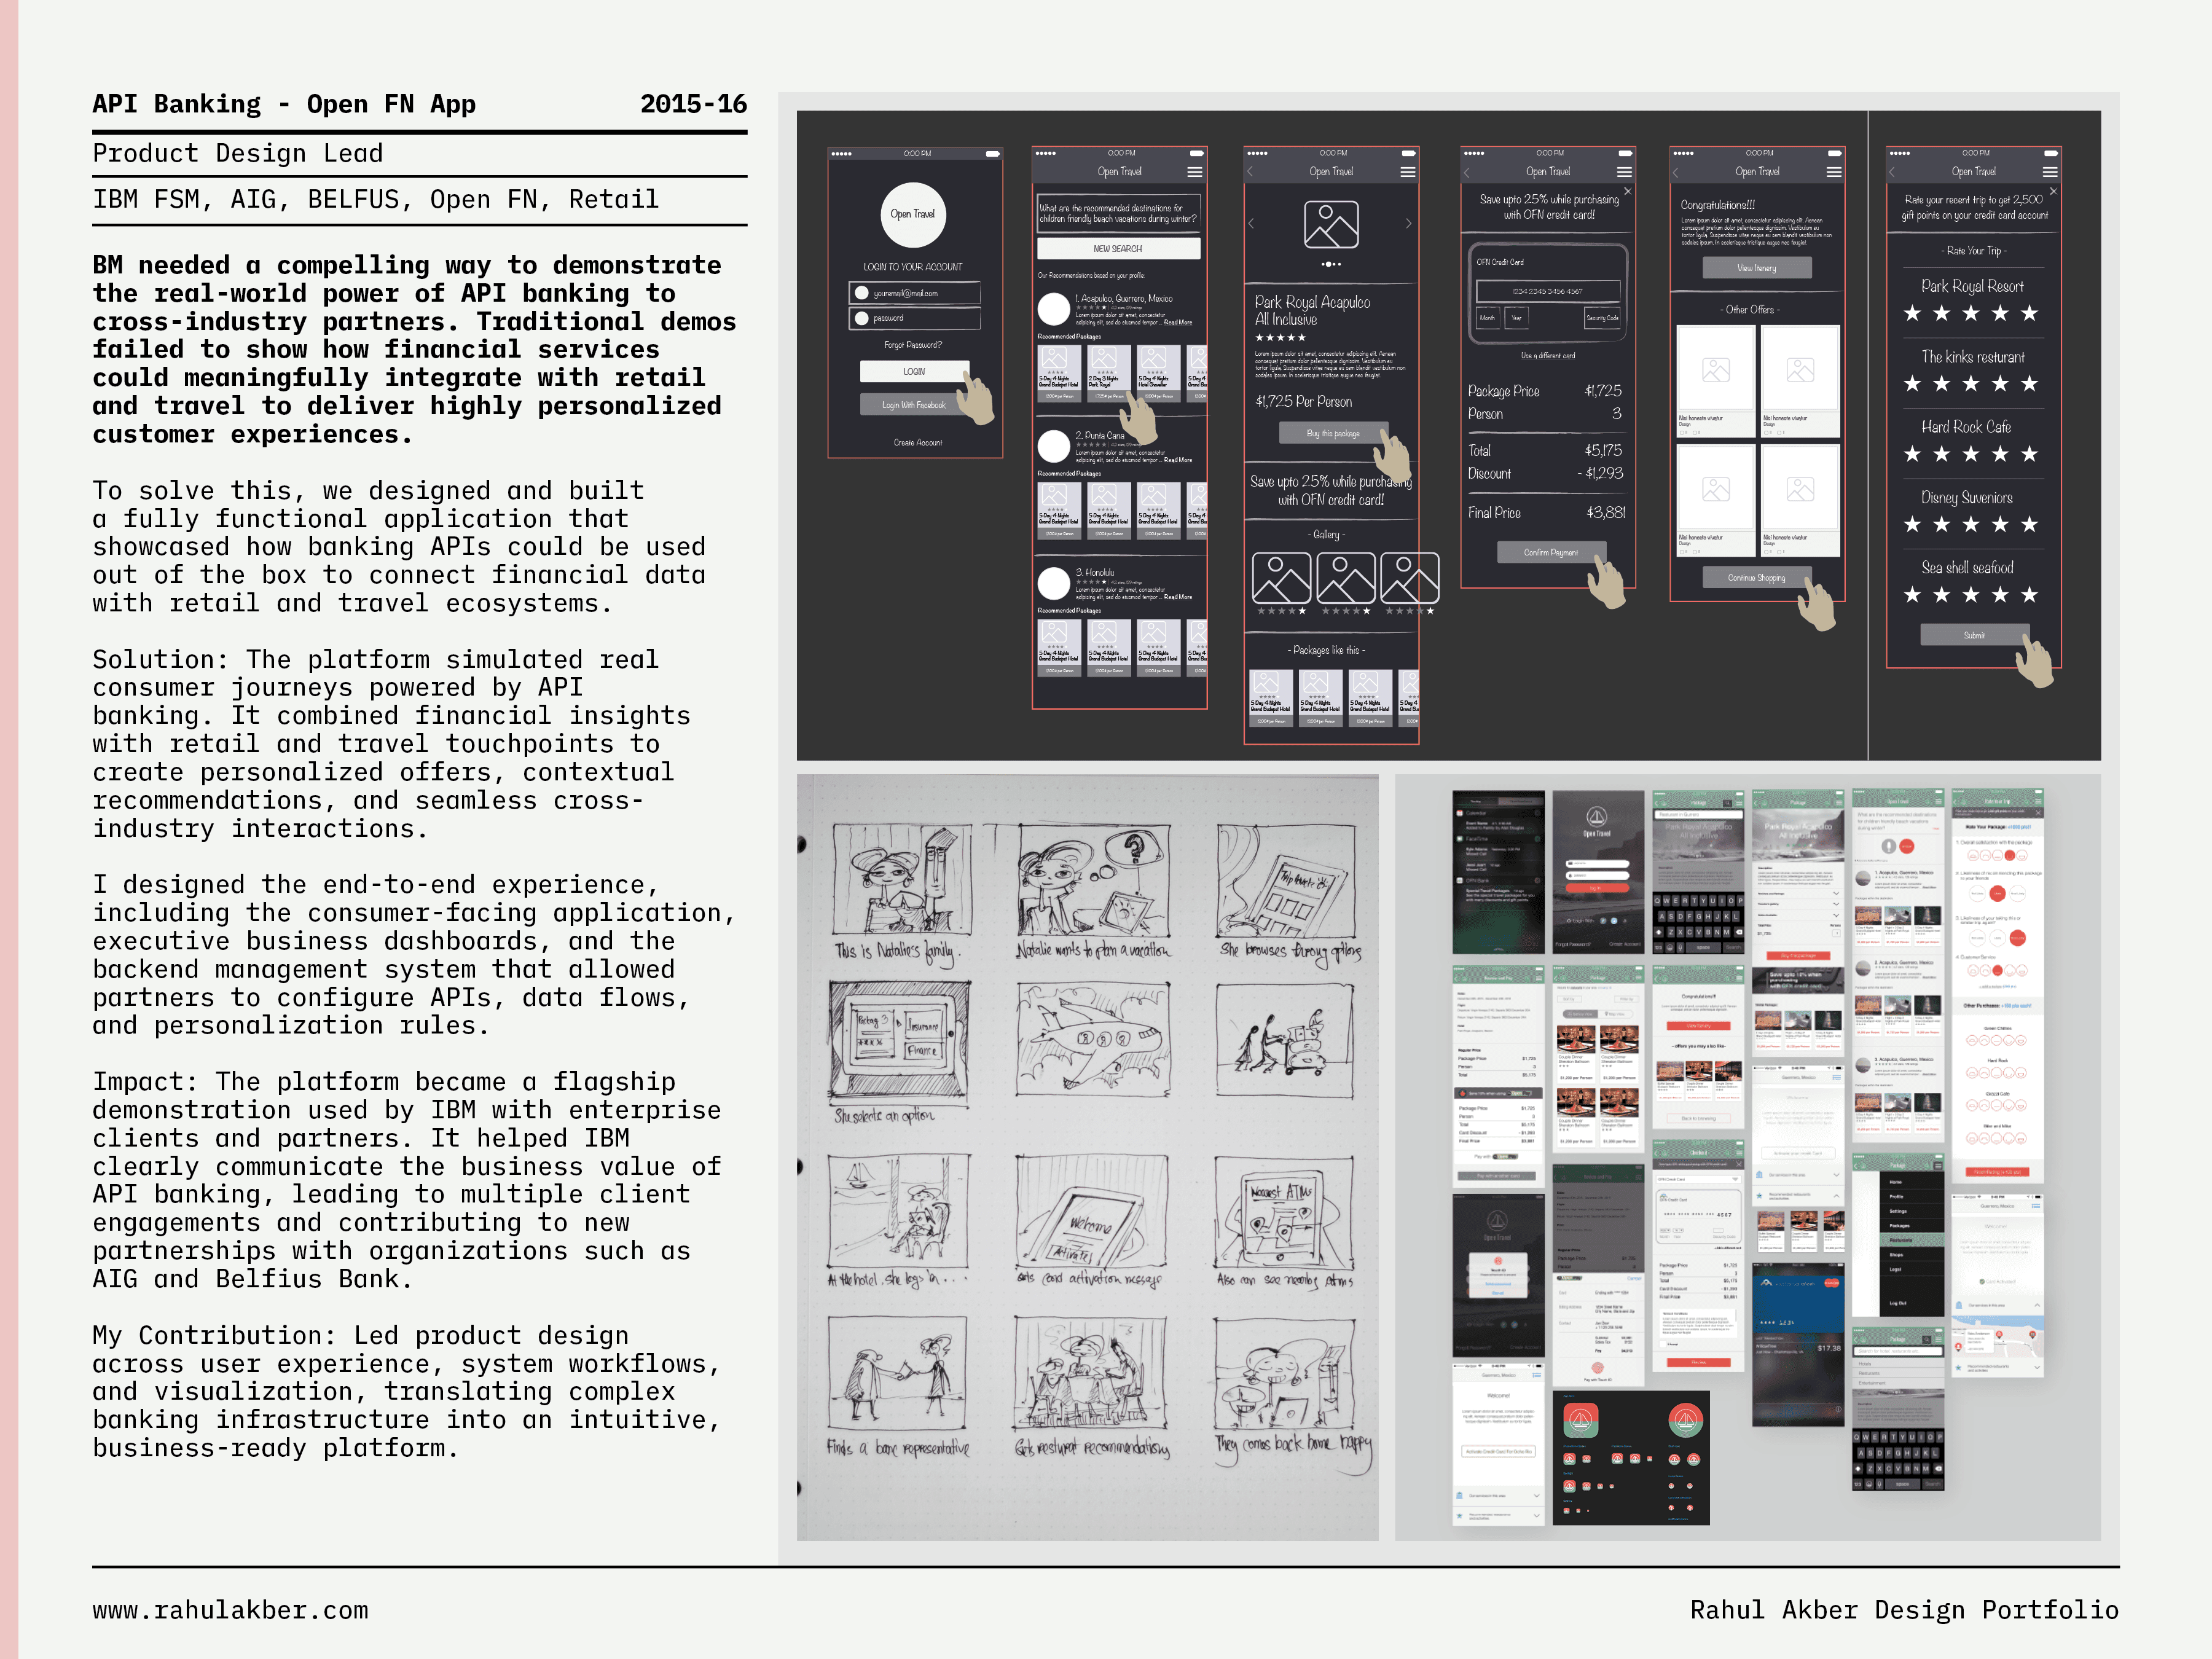
Task: Click the carousel page indicator dots
Action: (x=1331, y=264)
